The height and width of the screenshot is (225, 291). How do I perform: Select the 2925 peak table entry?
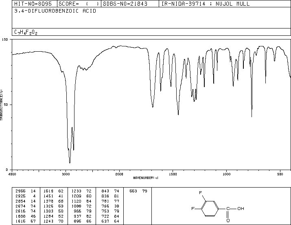tap(26, 196)
